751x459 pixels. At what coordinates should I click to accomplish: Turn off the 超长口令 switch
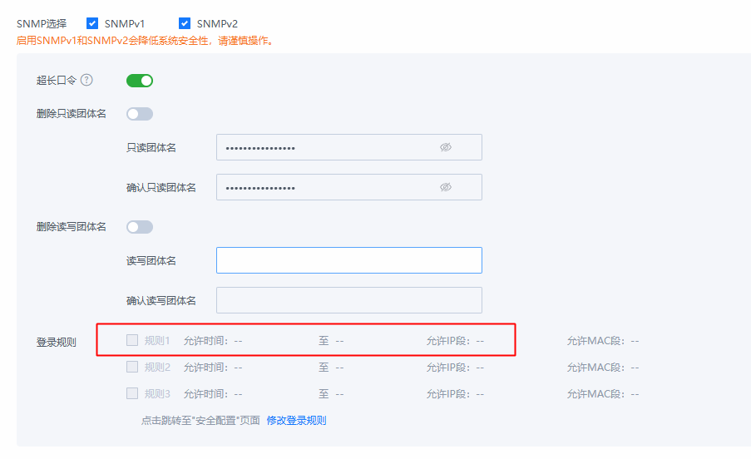pos(140,81)
